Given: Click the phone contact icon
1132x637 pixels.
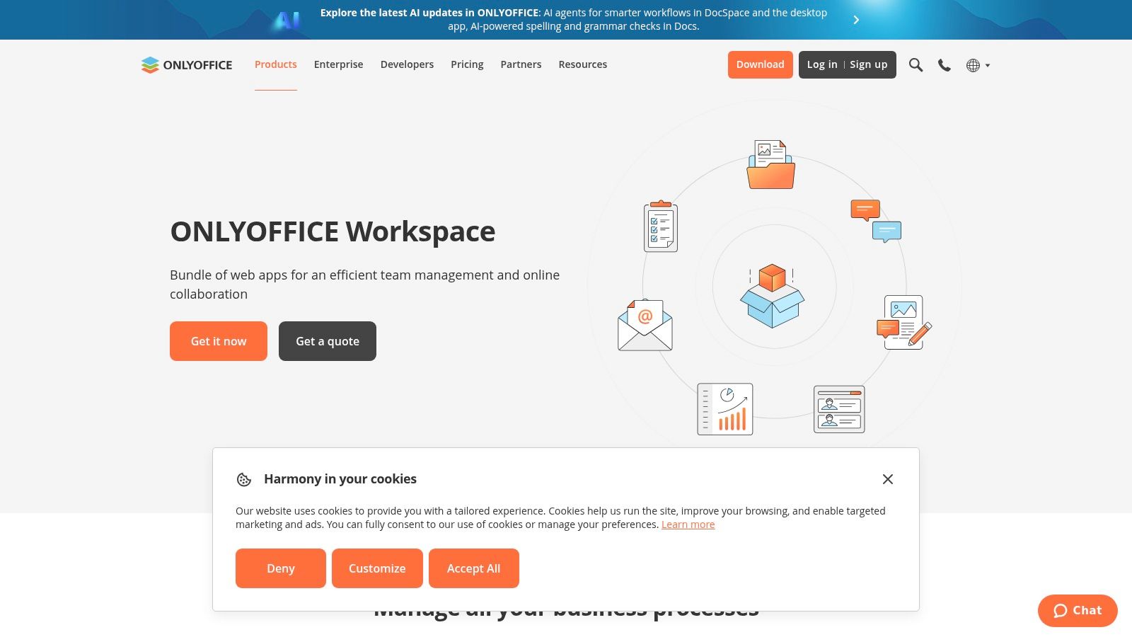Looking at the screenshot, I should click(944, 64).
